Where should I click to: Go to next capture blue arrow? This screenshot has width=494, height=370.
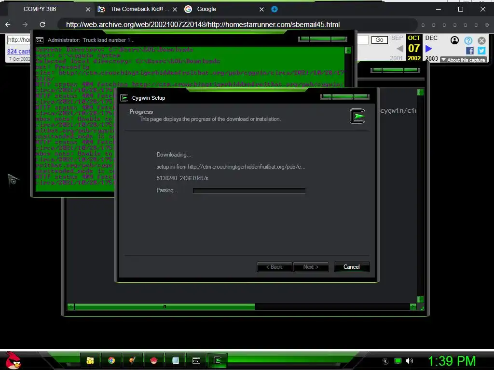tap(429, 49)
